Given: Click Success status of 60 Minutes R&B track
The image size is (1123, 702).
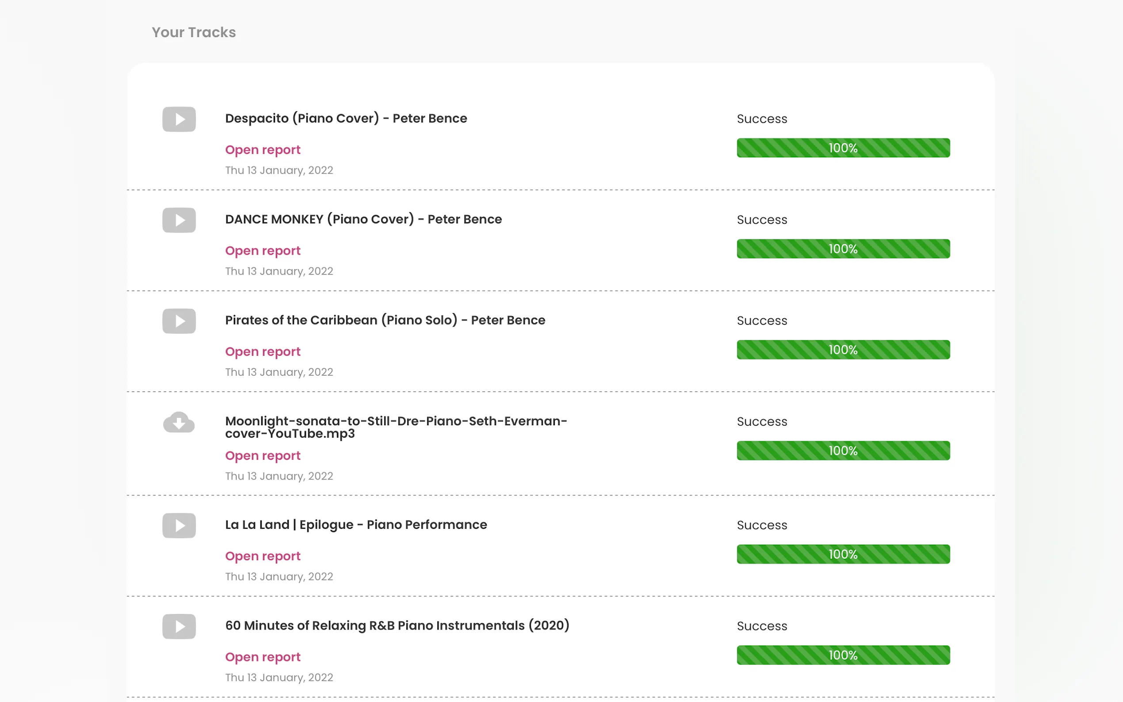Looking at the screenshot, I should [762, 626].
